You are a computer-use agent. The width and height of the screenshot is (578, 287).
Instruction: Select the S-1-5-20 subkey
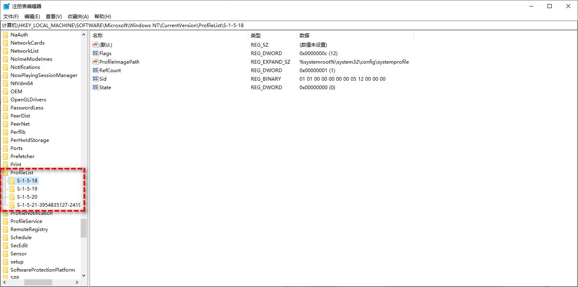click(27, 197)
